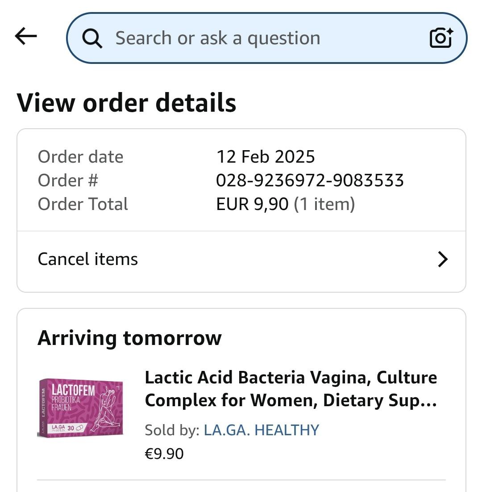Click the 'Order #' label
The width and height of the screenshot is (482, 492).
[67, 181]
